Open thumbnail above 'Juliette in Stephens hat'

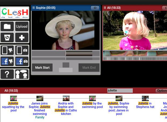145,98
